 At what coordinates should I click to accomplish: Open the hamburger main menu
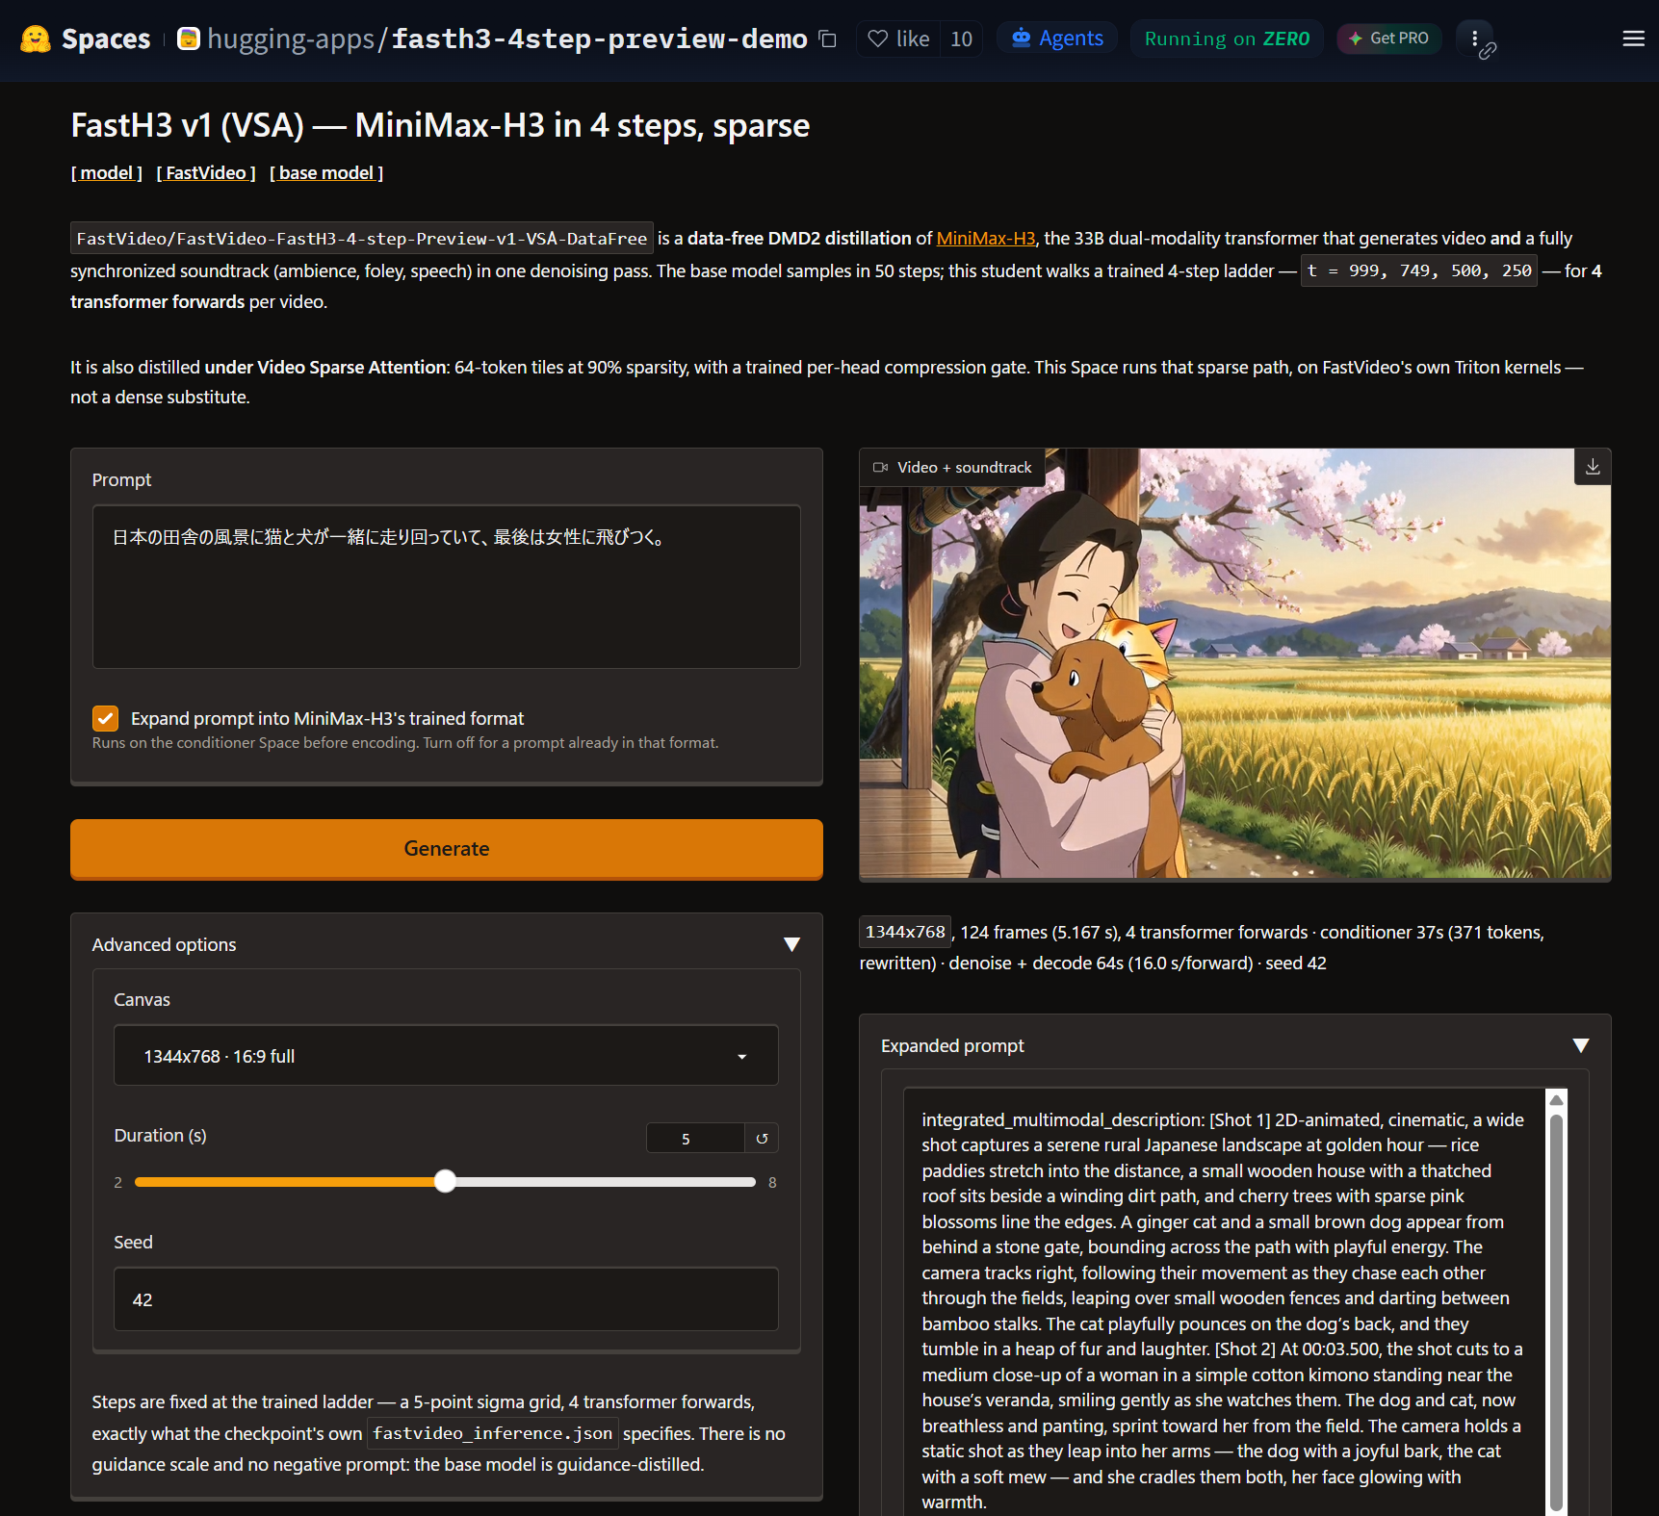pyautogui.click(x=1633, y=39)
